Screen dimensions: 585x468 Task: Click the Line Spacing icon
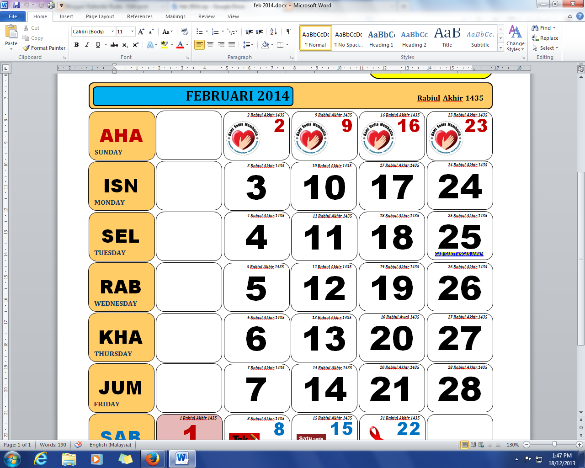246,45
